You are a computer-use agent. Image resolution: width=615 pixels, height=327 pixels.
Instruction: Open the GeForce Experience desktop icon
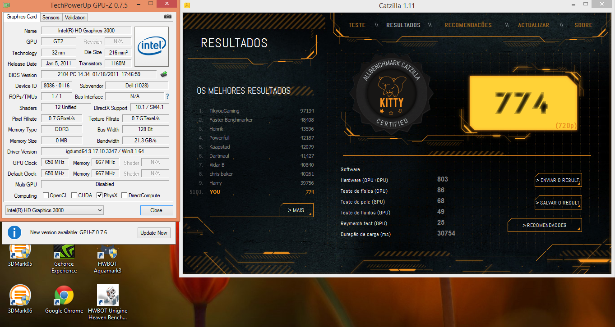click(x=64, y=259)
